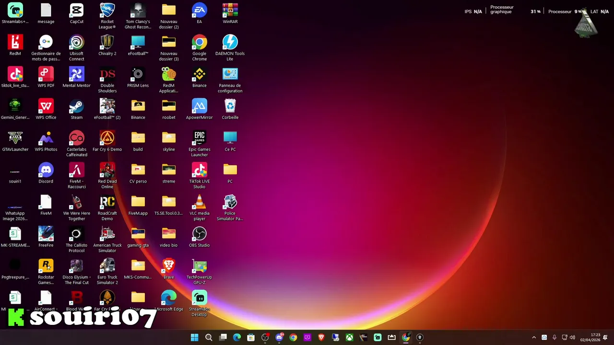Launch Red Dead Online from the desktop

pos(107,176)
